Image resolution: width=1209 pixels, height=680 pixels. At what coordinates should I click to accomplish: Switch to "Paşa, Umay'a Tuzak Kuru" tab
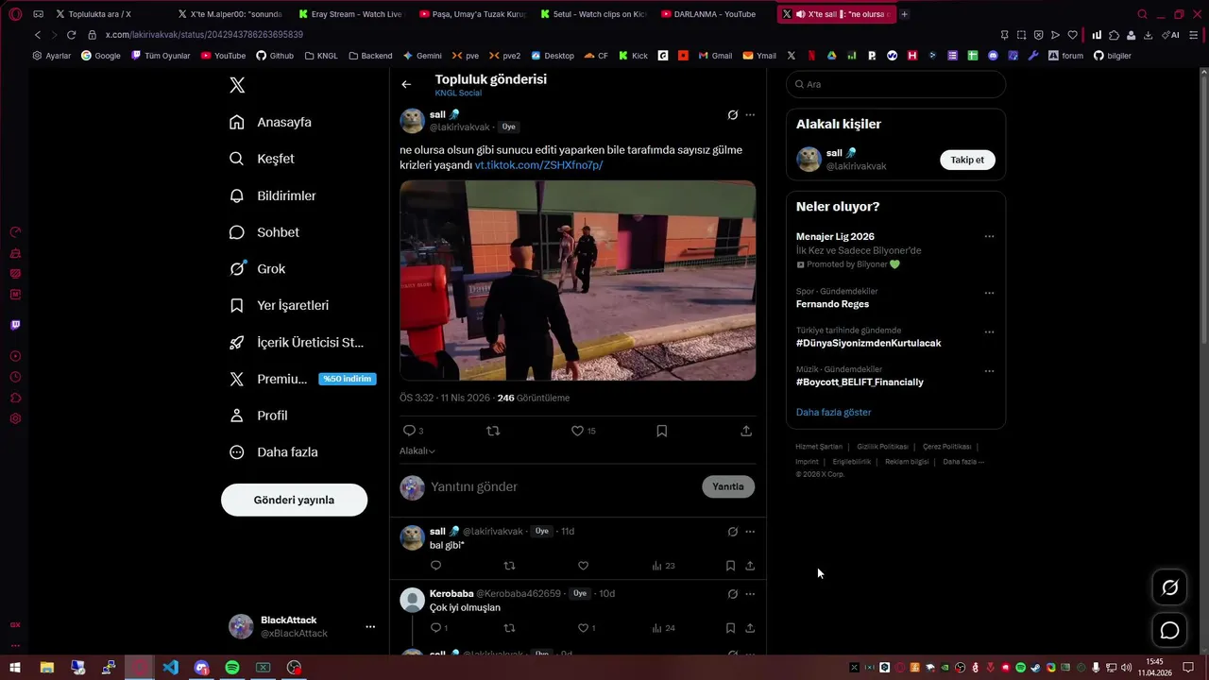(x=470, y=14)
